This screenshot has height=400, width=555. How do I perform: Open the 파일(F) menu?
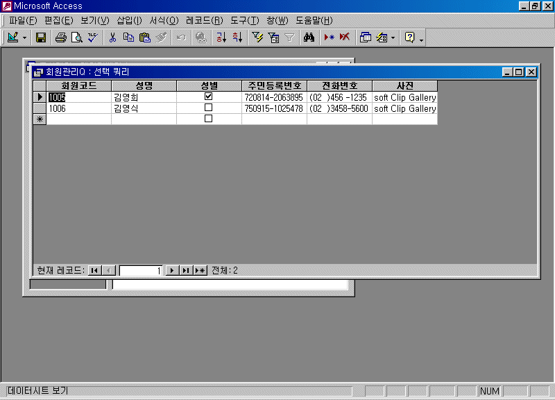(x=23, y=21)
